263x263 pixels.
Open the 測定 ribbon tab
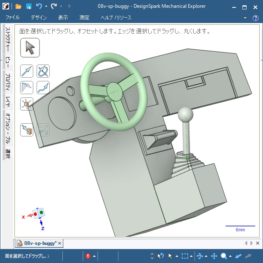tap(84, 18)
